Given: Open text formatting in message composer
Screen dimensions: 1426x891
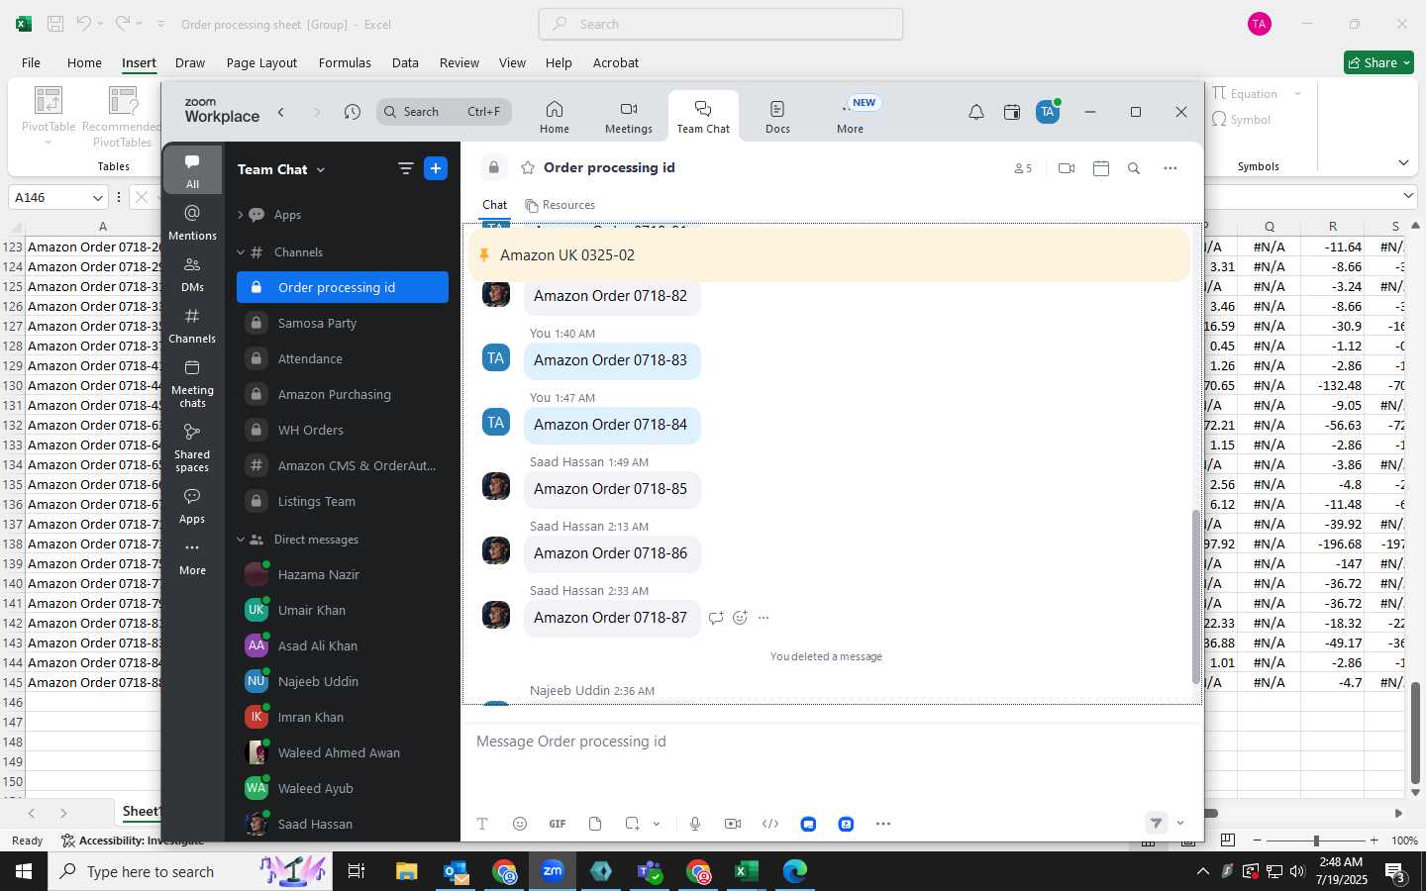Looking at the screenshot, I should tap(482, 824).
